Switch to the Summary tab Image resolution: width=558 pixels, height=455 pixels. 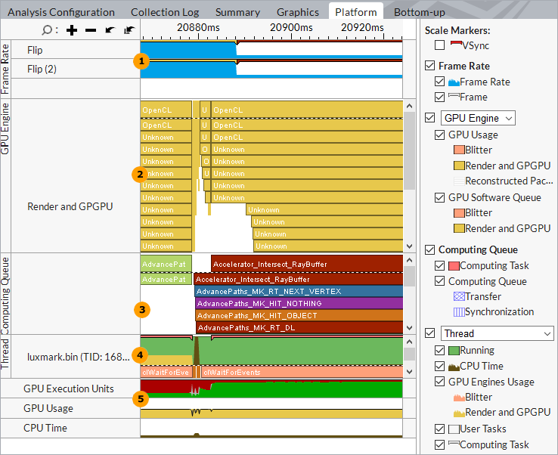pyautogui.click(x=238, y=12)
